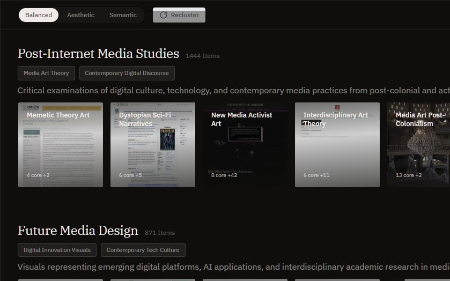Open the Future Media Design heading
This screenshot has height=281, width=450.
[x=78, y=231]
